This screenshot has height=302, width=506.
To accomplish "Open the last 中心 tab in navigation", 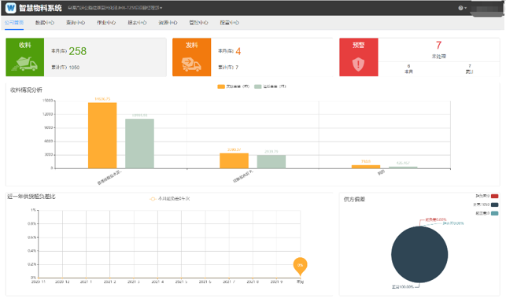I will tap(230, 23).
